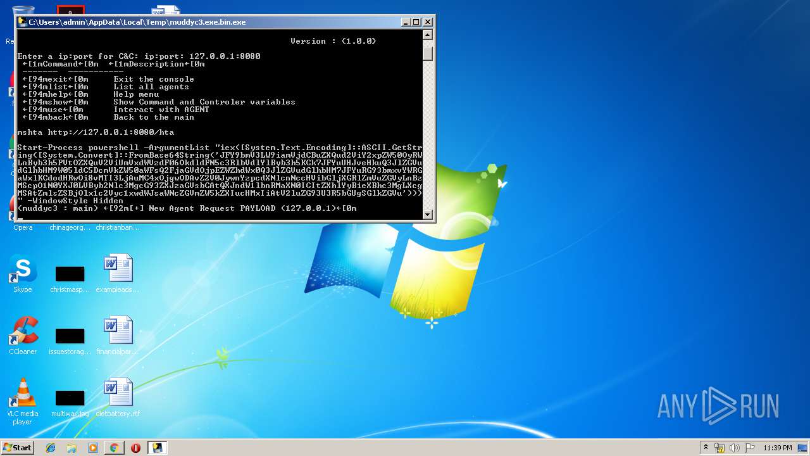810x456 pixels.
Task: Click the 11:39 PM clock
Action: pyautogui.click(x=777, y=448)
